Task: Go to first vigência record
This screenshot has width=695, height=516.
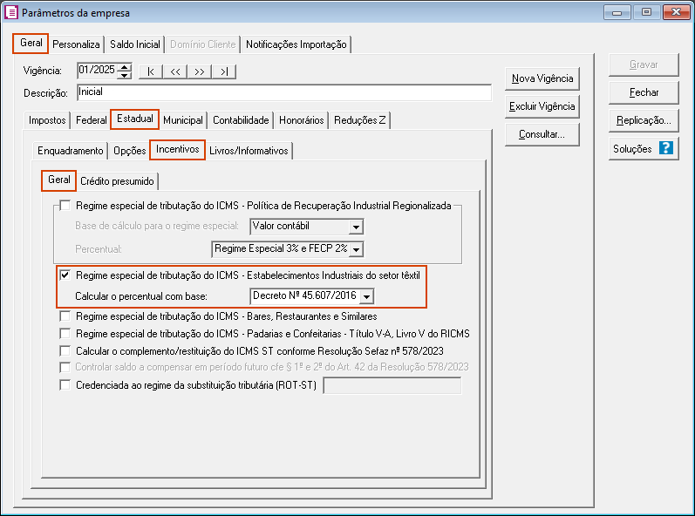Action: coord(151,71)
